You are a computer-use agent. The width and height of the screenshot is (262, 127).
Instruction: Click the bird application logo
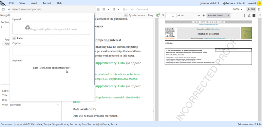[x=3, y=3]
